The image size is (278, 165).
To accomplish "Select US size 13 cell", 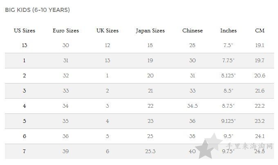I will click(x=25, y=45).
